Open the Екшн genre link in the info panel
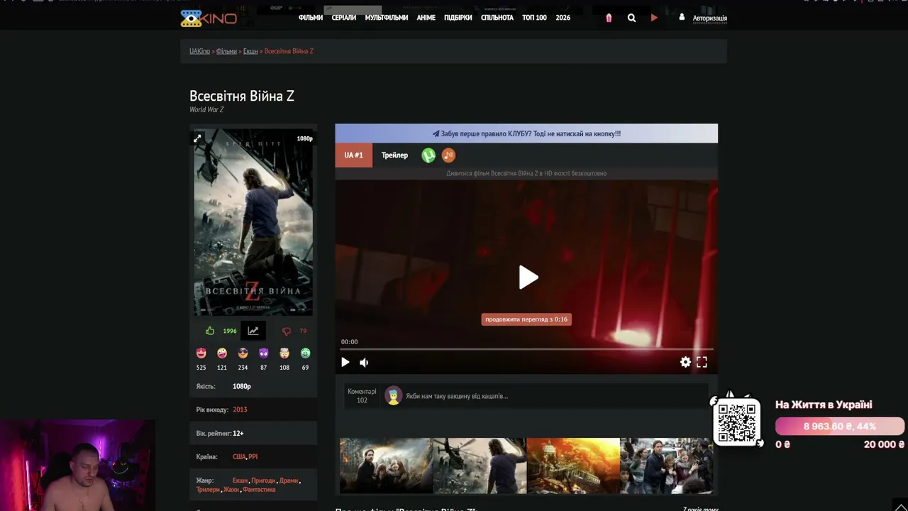 (240, 480)
